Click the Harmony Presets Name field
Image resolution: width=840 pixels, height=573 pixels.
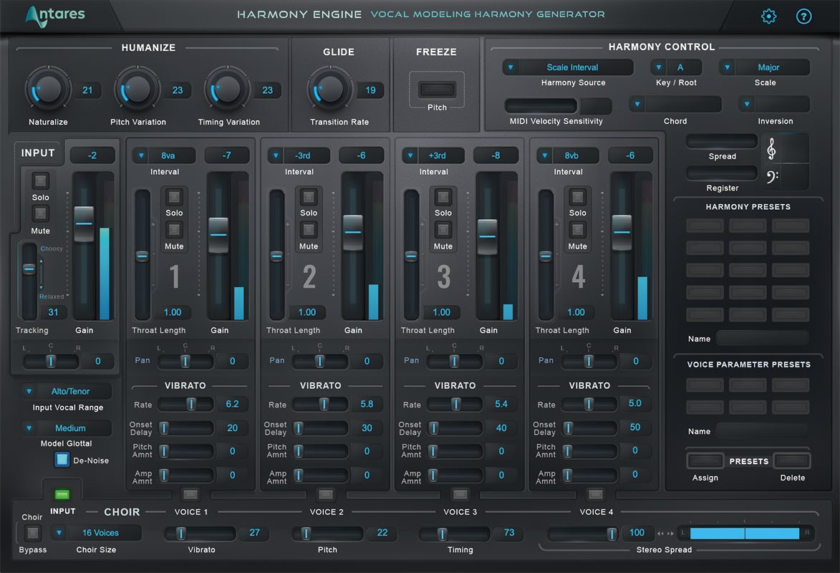(x=763, y=337)
